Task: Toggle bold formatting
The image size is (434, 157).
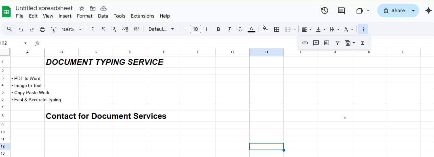Action: click(219, 29)
